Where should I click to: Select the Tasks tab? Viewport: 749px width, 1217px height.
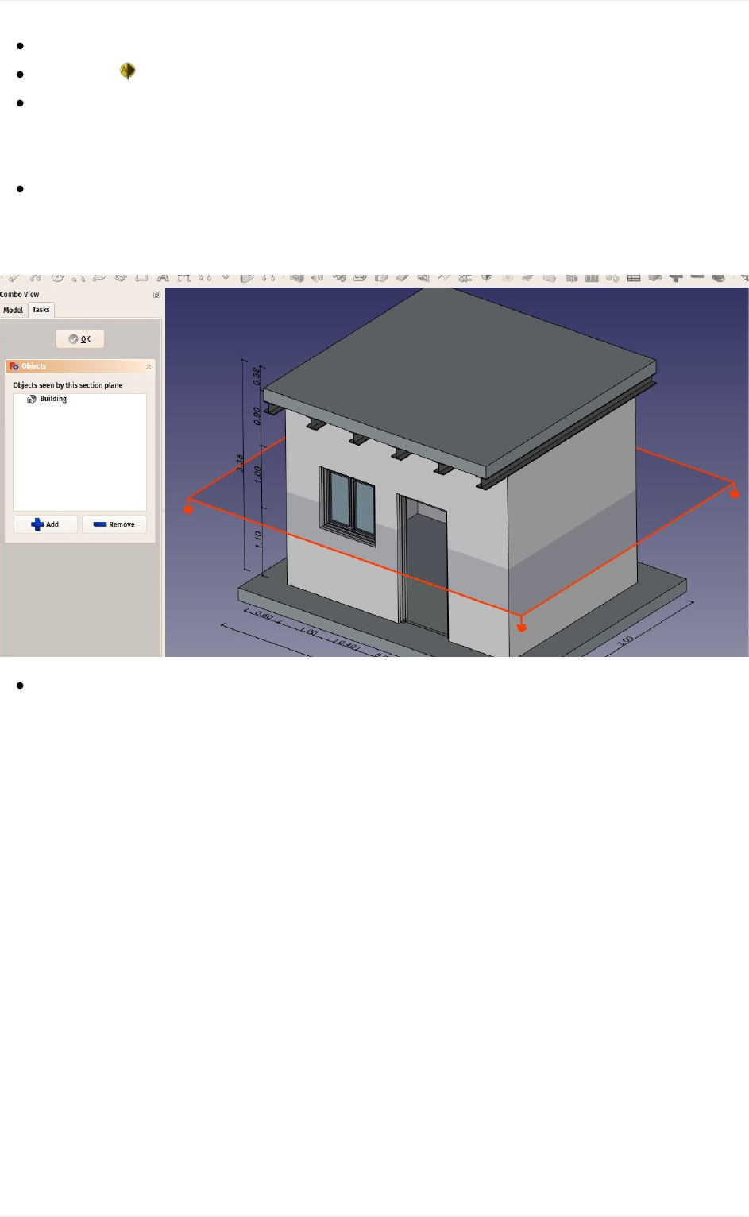pos(41,310)
